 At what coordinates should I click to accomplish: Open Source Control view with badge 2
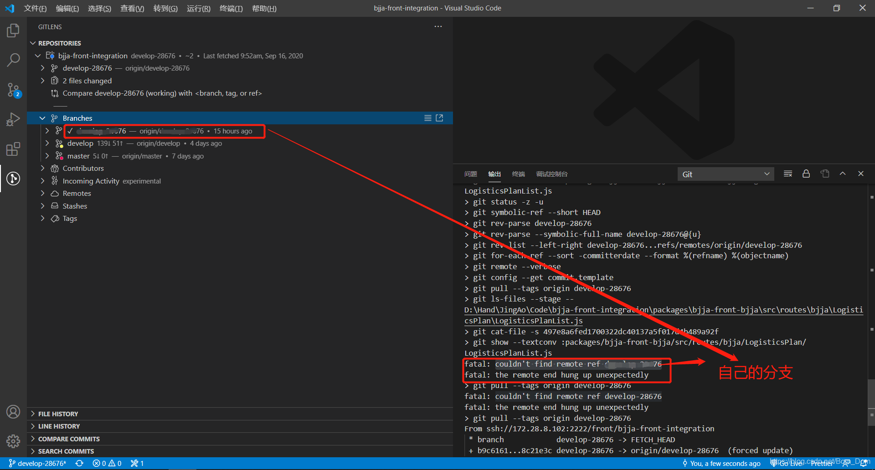[13, 90]
